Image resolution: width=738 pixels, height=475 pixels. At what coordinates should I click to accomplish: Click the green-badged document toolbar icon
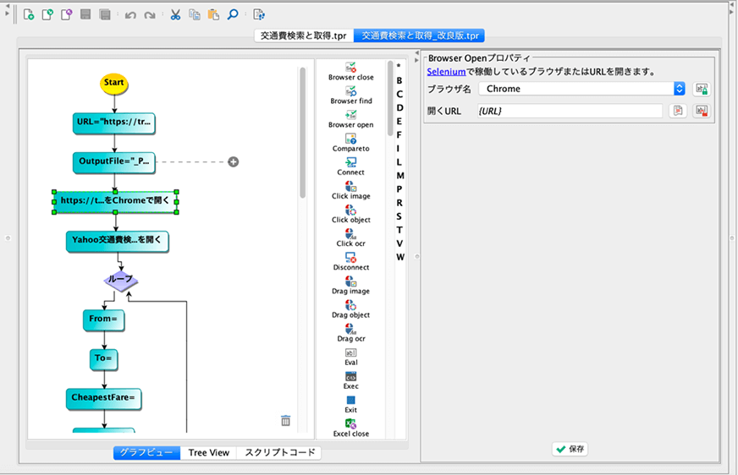[x=47, y=14]
